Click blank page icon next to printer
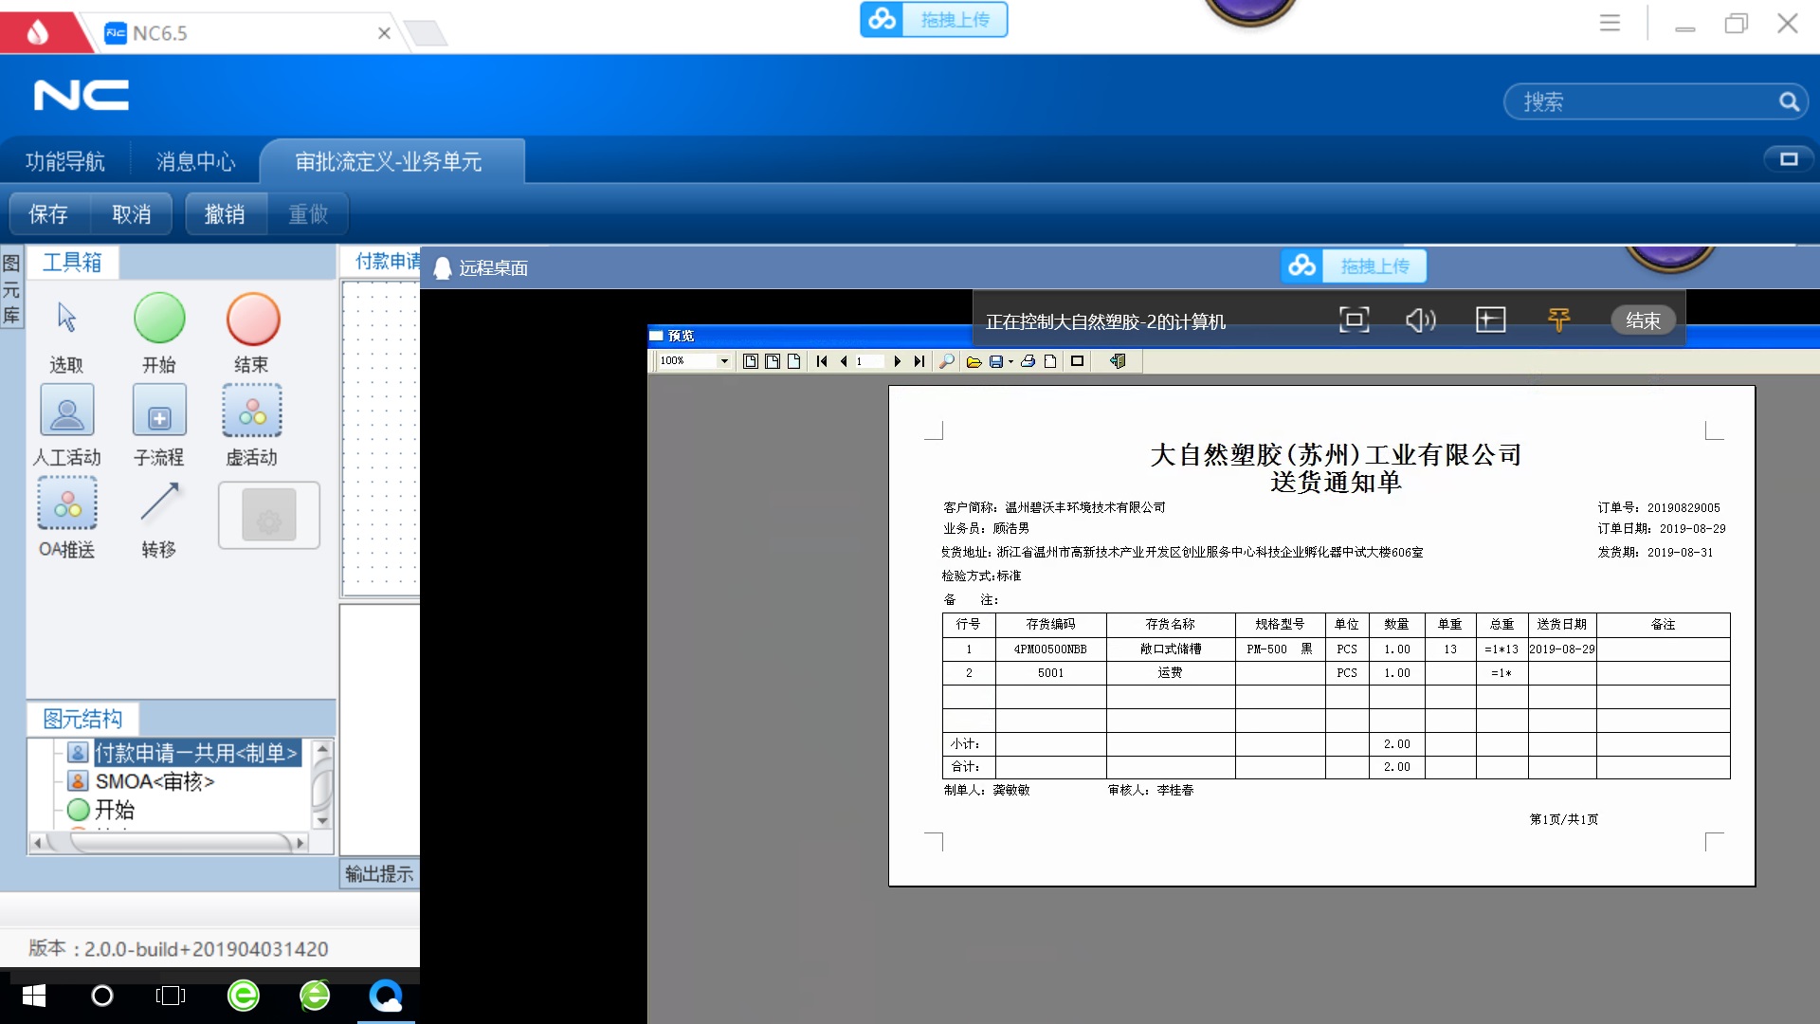Image resolution: width=1820 pixels, height=1024 pixels. tap(1050, 361)
